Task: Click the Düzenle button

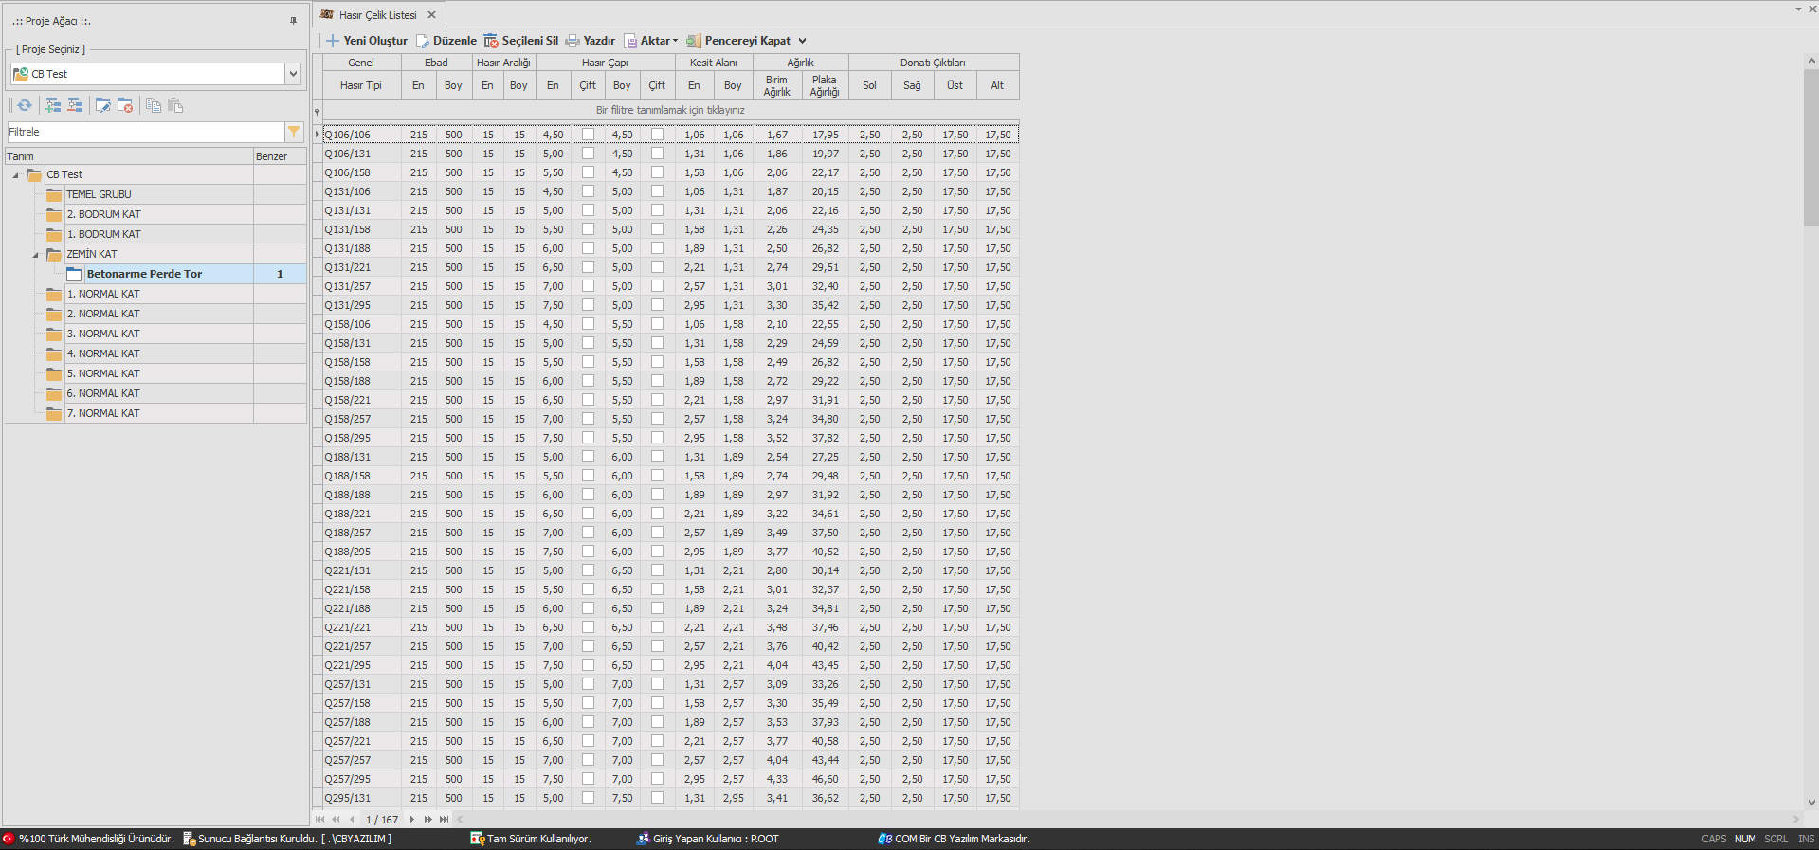Action: [446, 41]
